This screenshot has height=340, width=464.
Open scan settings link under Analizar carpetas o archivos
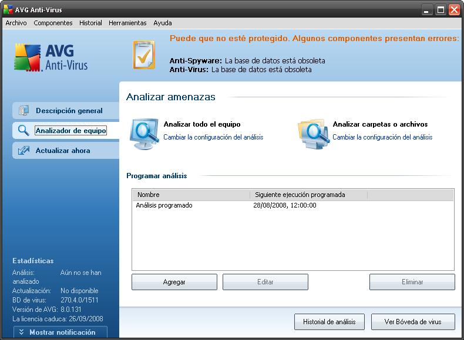[x=382, y=137]
